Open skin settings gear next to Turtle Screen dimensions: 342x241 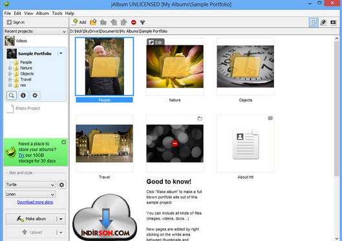point(61,185)
